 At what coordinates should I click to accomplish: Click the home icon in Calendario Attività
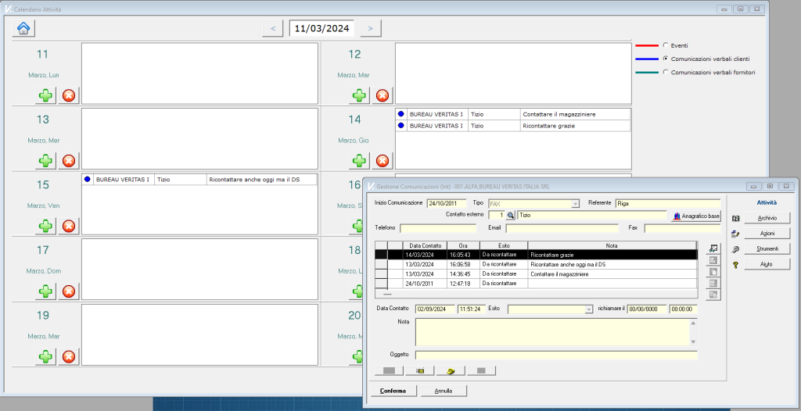tap(23, 28)
